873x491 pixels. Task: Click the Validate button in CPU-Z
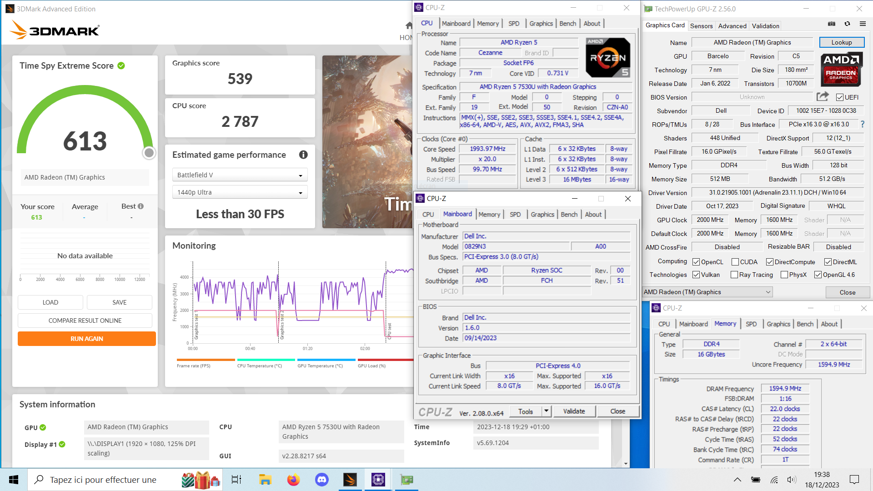click(574, 411)
